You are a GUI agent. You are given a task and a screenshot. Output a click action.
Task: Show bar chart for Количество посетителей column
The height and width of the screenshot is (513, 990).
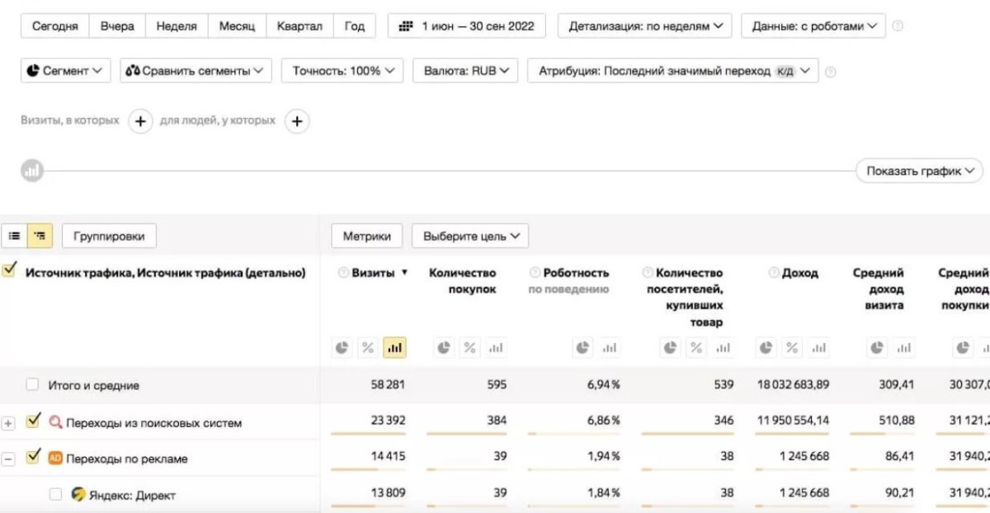pos(723,348)
